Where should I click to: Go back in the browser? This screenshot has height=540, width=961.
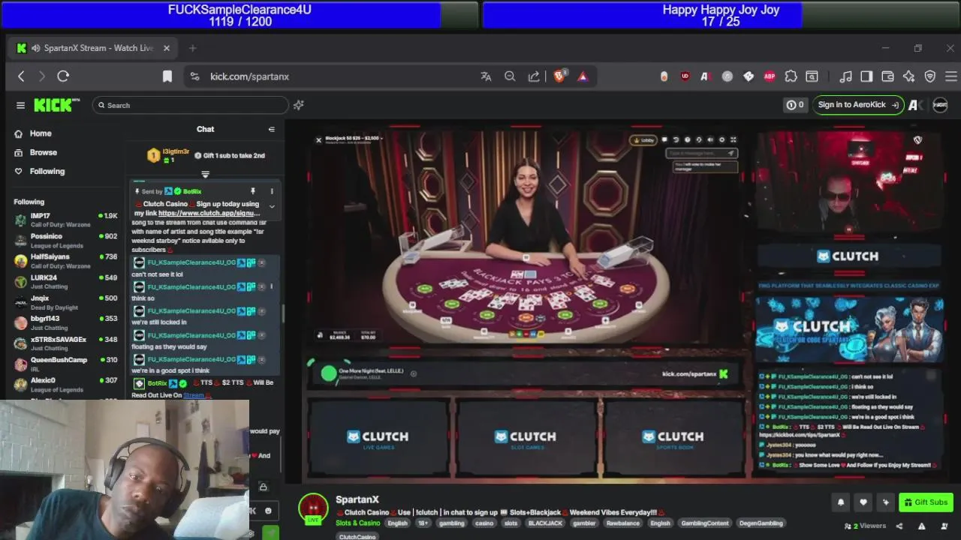[21, 76]
